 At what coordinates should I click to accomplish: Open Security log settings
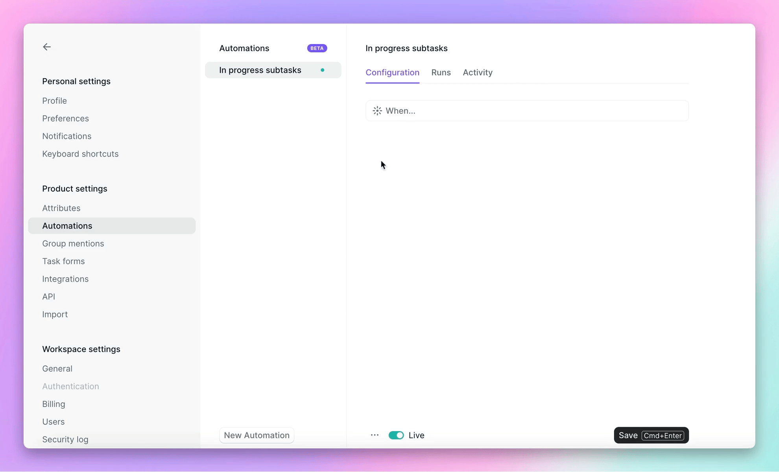point(65,439)
